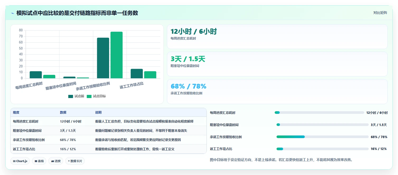Click the 数据 table column header

pyautogui.click(x=63, y=113)
